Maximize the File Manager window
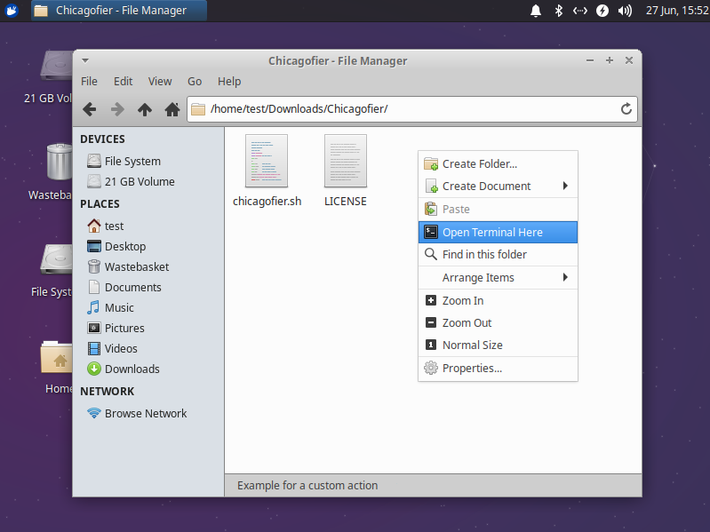The image size is (710, 532). point(610,60)
